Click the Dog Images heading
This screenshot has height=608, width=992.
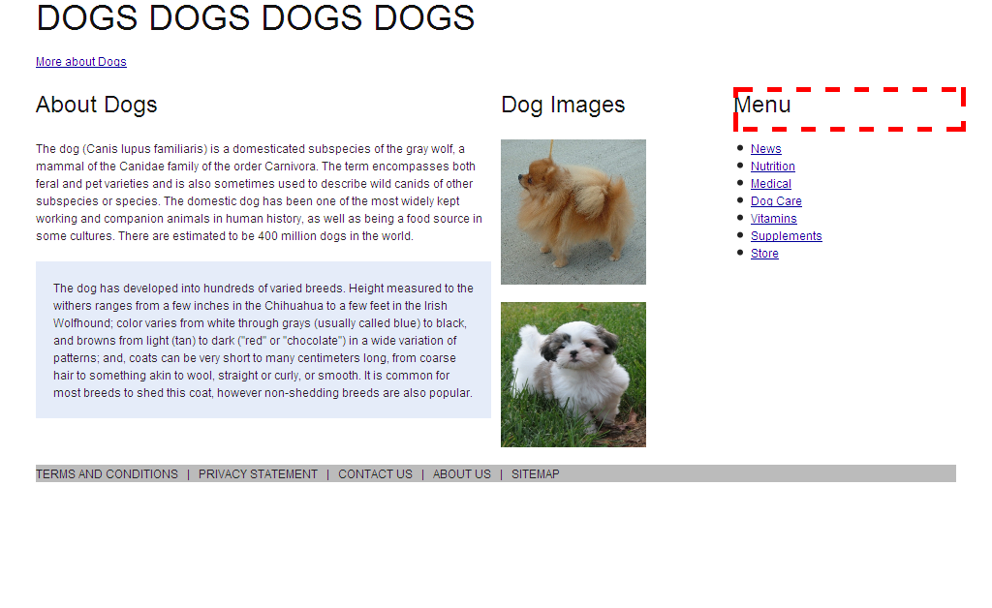click(563, 105)
